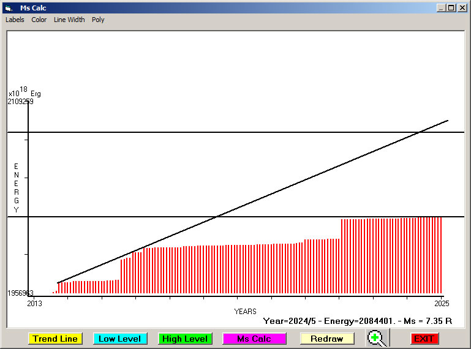The width and height of the screenshot is (471, 349).
Task: Maximize the Ms Calc window
Action: (451, 8)
